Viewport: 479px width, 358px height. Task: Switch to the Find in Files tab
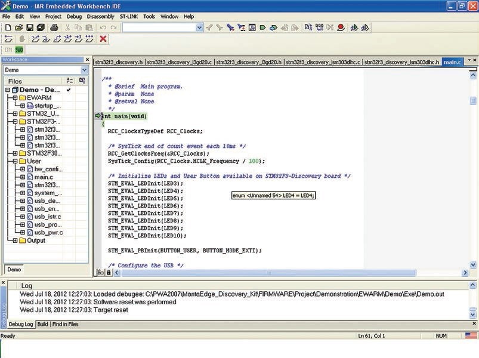coord(65,324)
